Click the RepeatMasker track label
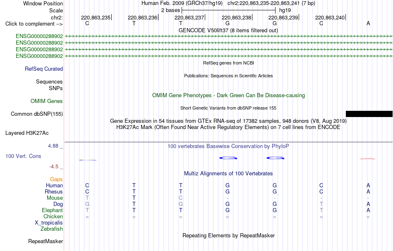 click(46, 241)
